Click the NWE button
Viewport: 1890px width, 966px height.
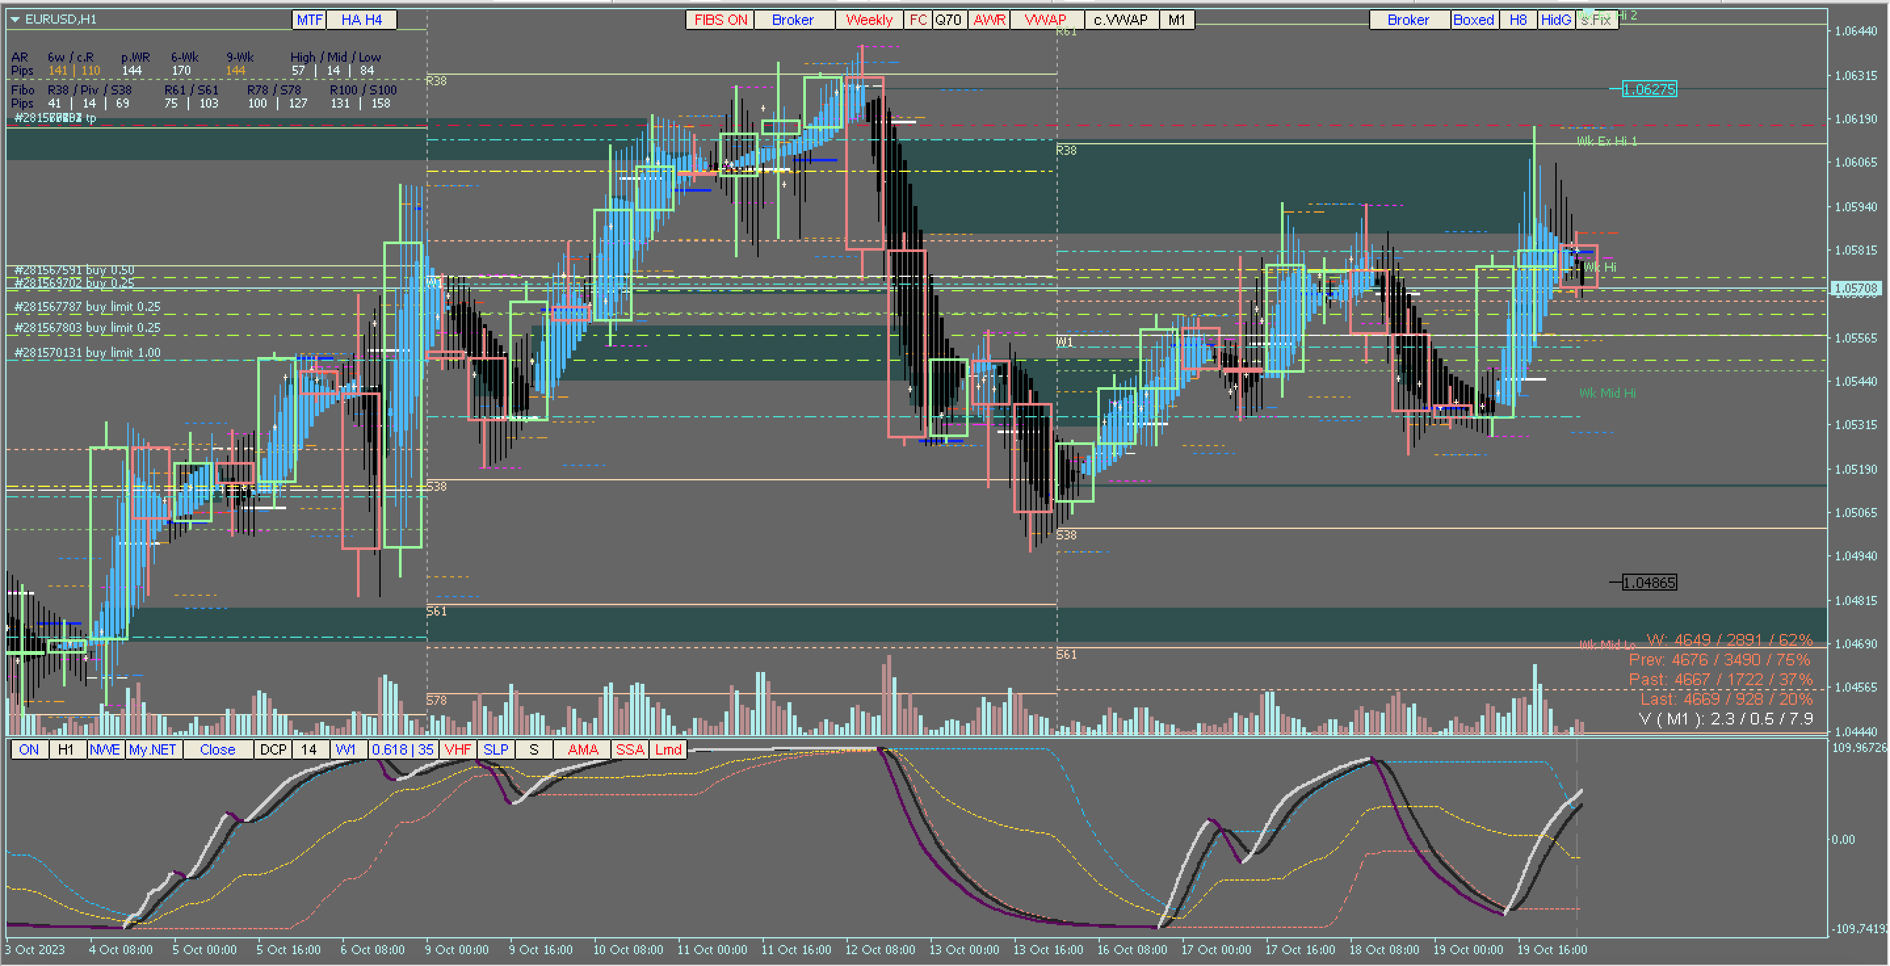[x=105, y=749]
